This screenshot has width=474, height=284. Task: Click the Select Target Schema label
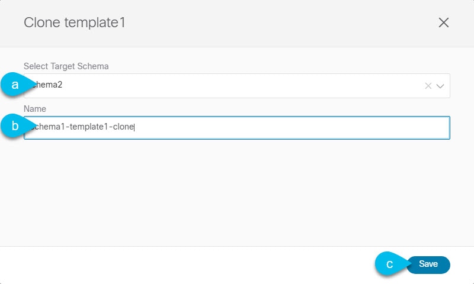pos(66,66)
